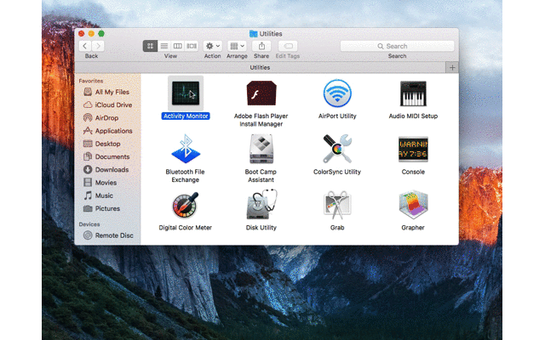This screenshot has width=545, height=340.
Task: Open Disk Utility
Action: pos(261,205)
